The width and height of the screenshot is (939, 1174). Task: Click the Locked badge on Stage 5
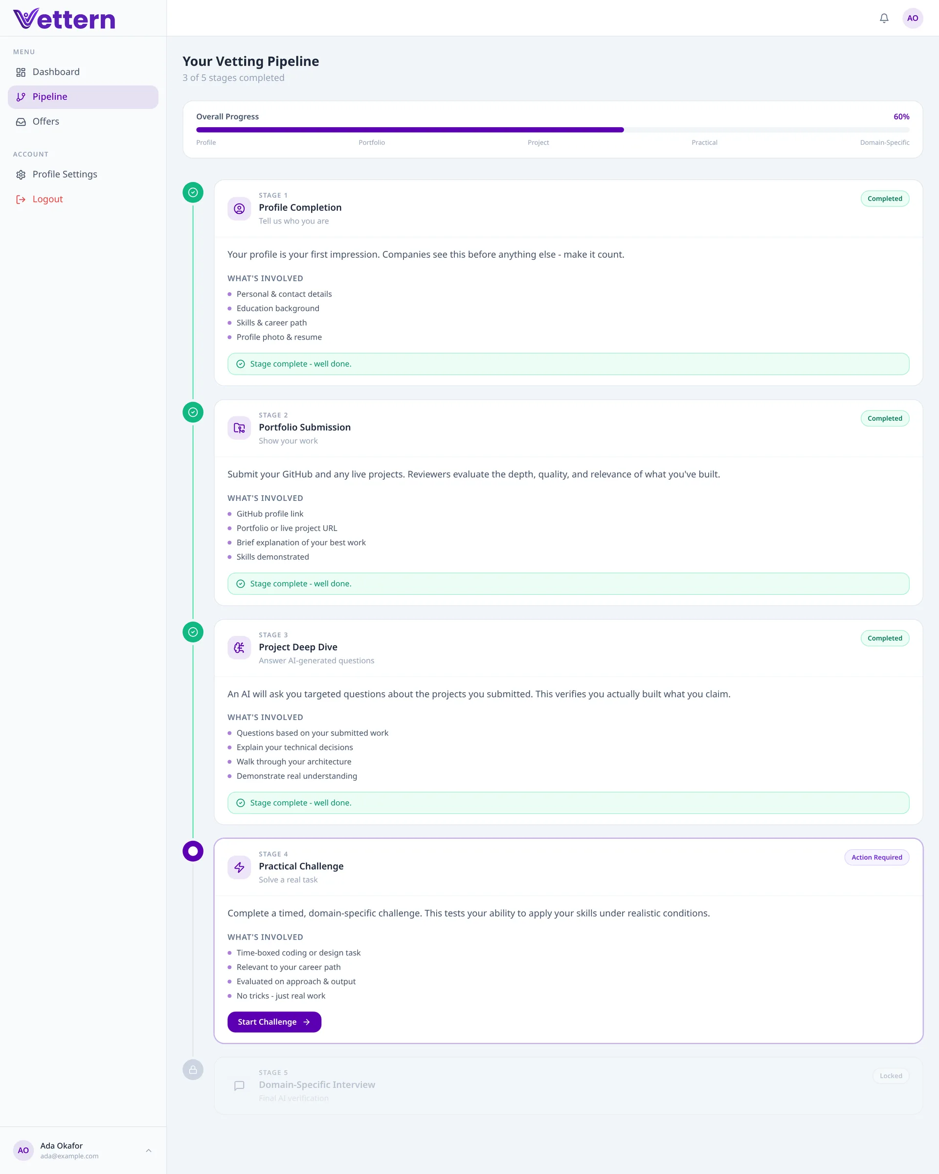[891, 1076]
